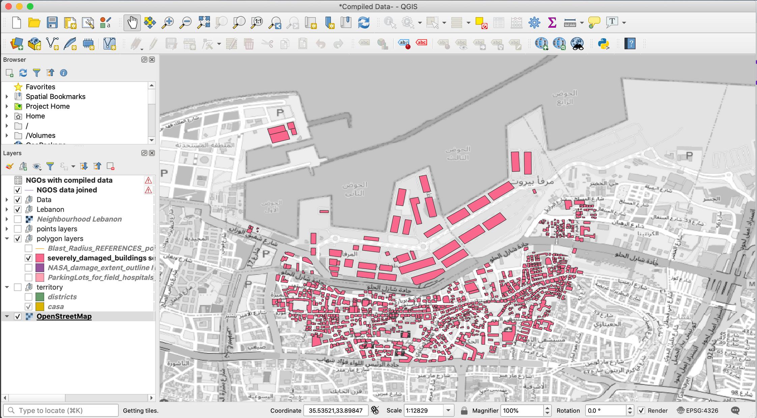The image size is (757, 418).
Task: Click the Save Project floppy icon
Action: [x=52, y=23]
